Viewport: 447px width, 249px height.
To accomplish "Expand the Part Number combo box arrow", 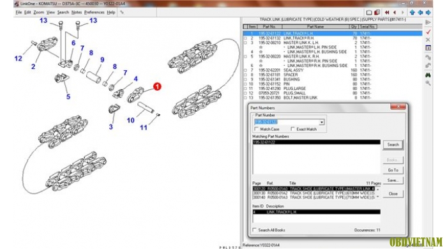I will pos(322,122).
